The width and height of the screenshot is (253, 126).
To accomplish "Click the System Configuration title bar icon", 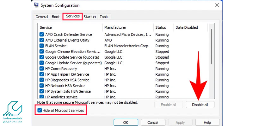I will tap(36, 5).
